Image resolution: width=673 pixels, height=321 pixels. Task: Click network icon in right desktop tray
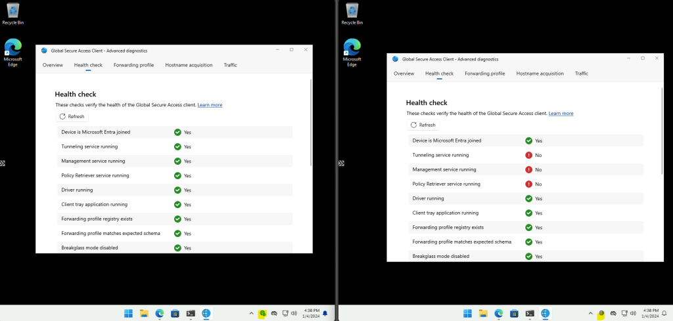tap(624, 313)
